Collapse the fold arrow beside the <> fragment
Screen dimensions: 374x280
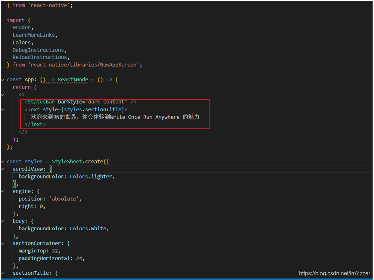coord(2,94)
